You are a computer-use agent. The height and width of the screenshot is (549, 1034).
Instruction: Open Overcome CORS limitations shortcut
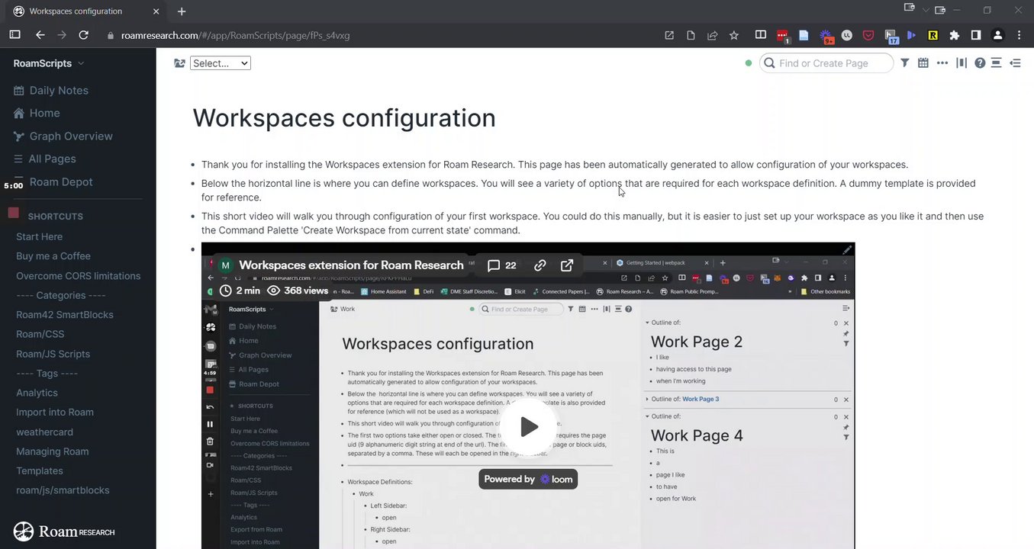78,276
